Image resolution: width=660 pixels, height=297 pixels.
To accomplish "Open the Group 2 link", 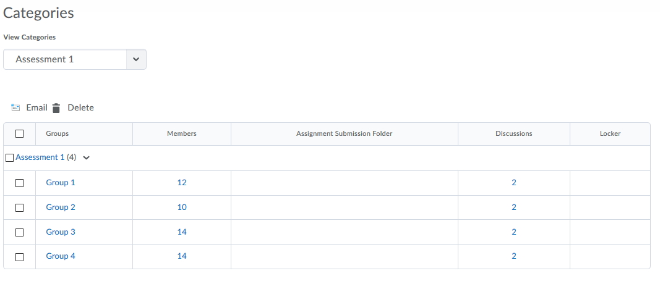I will pos(61,207).
